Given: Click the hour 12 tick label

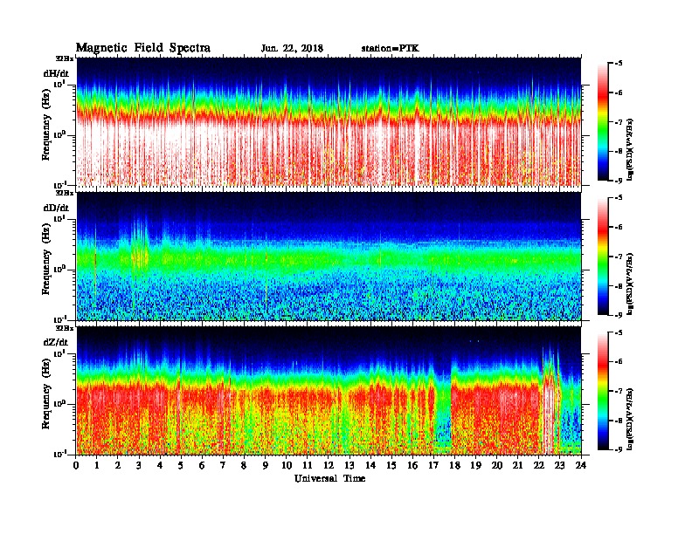Looking at the screenshot, I should coord(329,466).
